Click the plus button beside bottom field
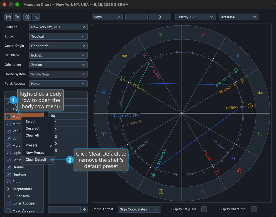 click(x=84, y=209)
